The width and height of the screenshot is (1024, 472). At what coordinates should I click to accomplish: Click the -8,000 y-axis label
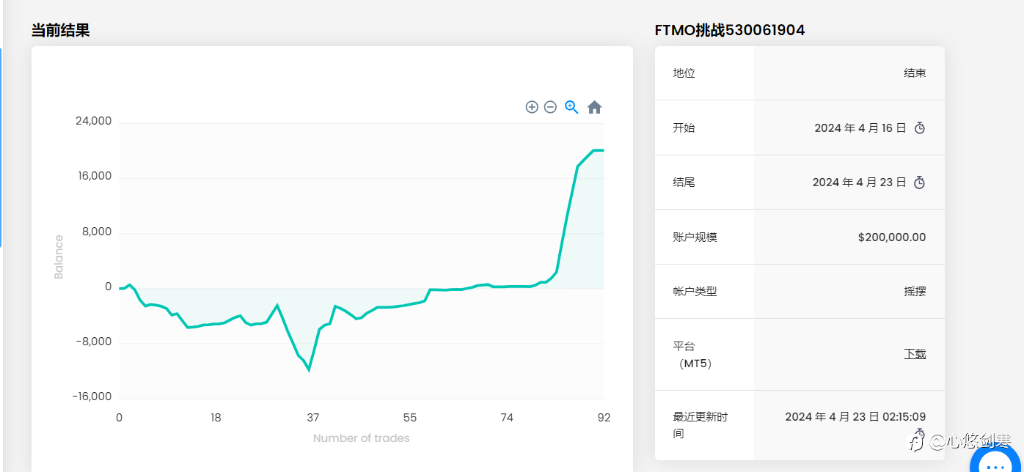point(94,342)
